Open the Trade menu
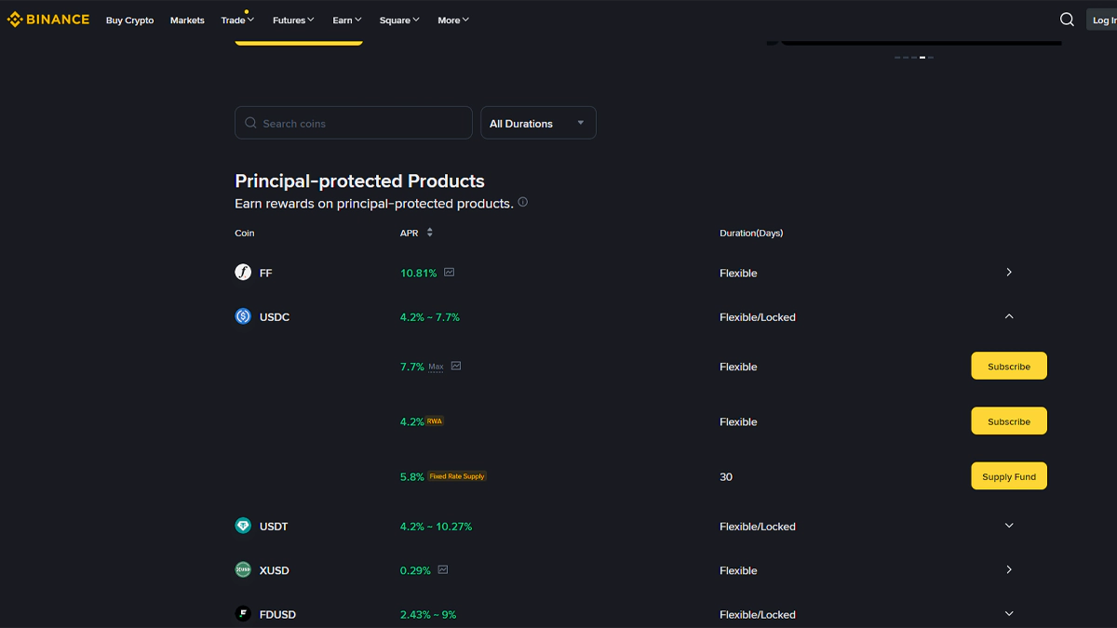Image resolution: width=1117 pixels, height=628 pixels. point(237,20)
